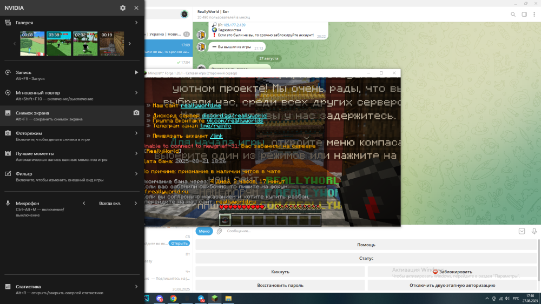Click reallyworld.me link in Minecraft chat
This screenshot has height=304, width=541.
(x=201, y=106)
